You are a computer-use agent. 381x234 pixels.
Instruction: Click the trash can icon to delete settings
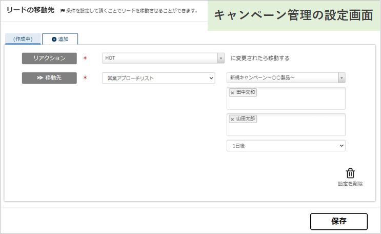coord(350,173)
